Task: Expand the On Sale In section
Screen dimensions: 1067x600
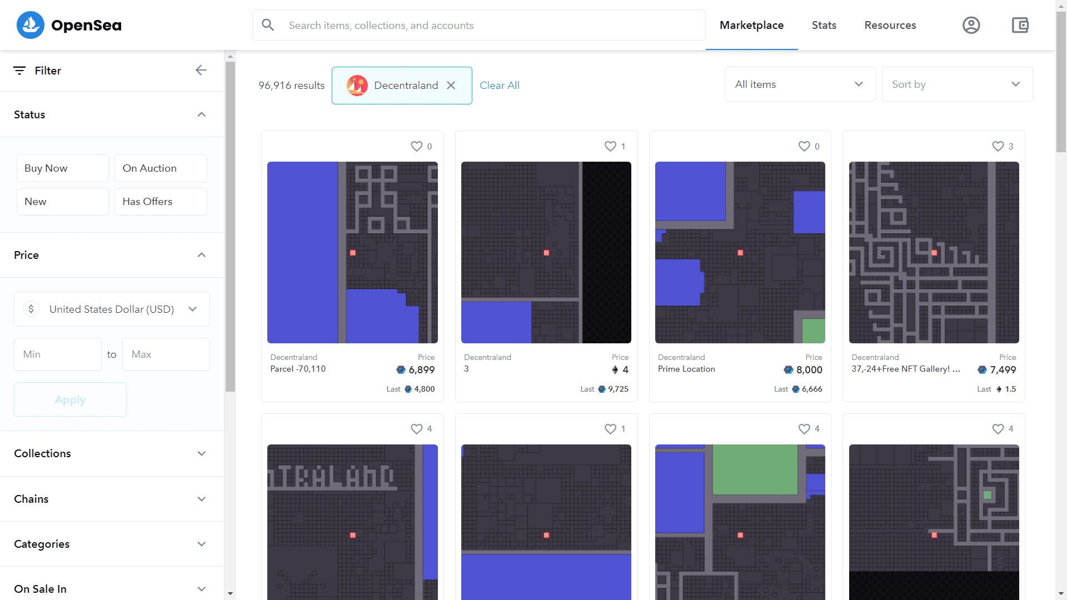Action: [x=112, y=588]
